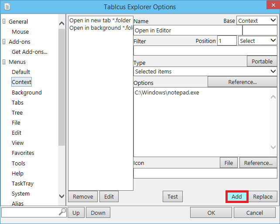Click the search magnifier icon
Image resolution: width=280 pixels, height=224 pixels.
[x=62, y=212]
